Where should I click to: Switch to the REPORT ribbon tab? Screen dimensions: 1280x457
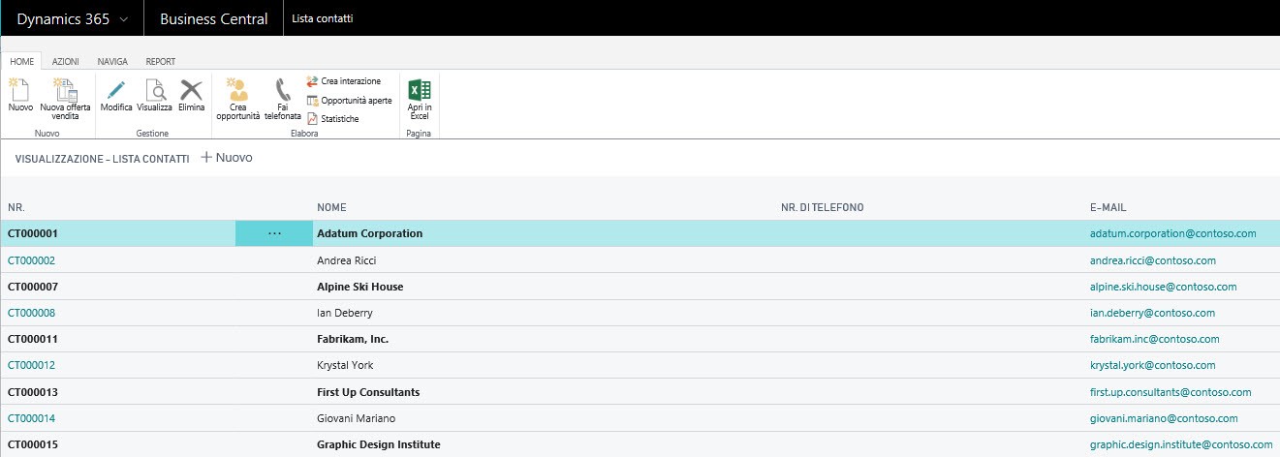[161, 61]
